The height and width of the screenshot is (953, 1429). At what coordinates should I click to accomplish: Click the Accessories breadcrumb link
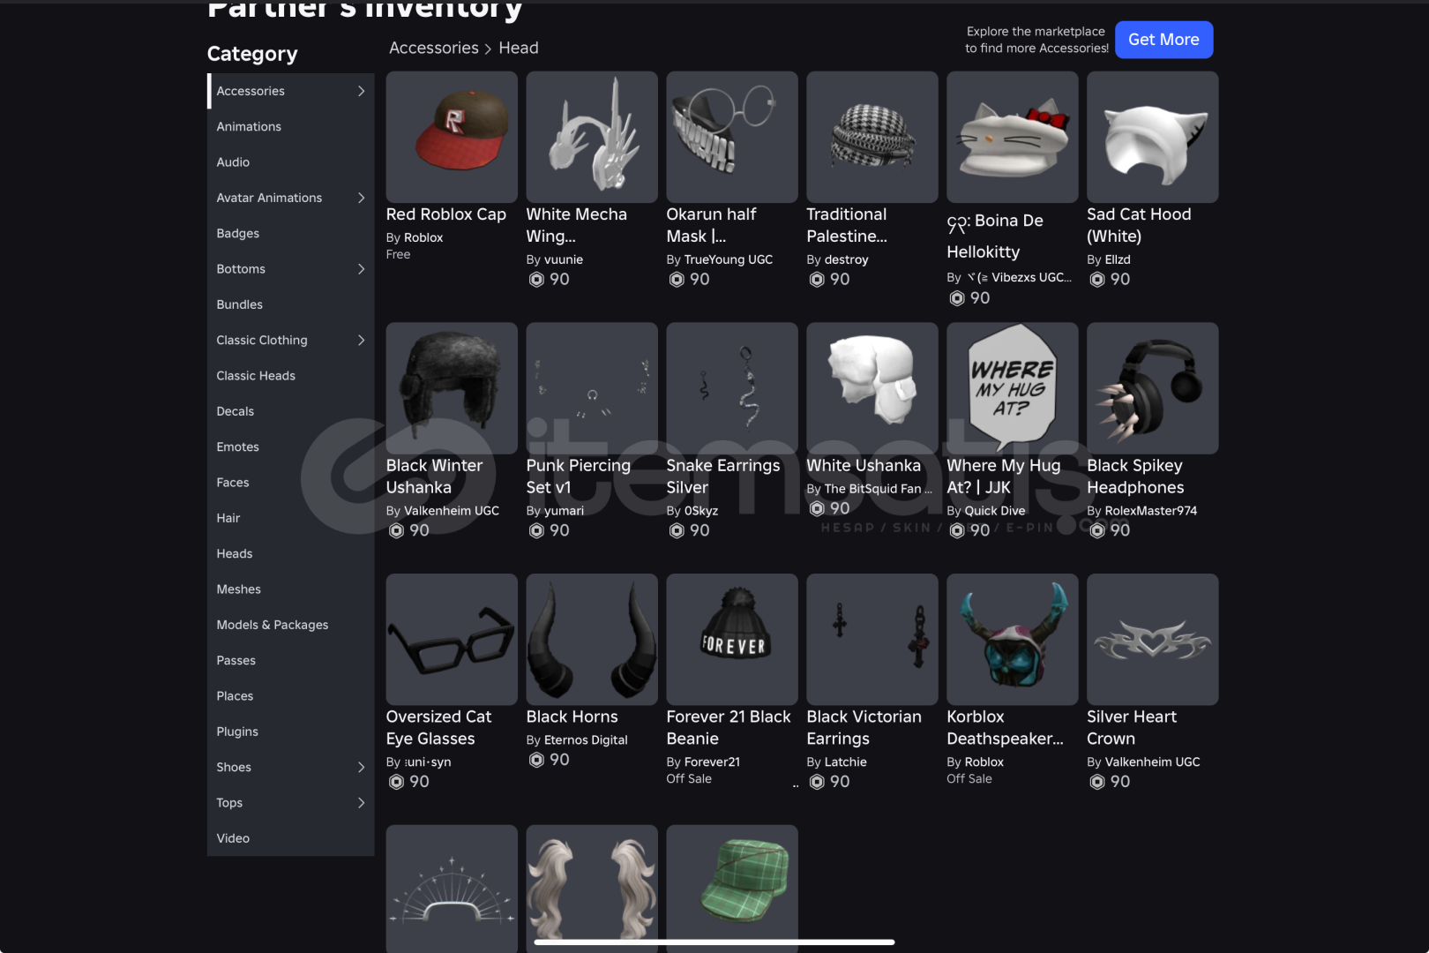[434, 48]
